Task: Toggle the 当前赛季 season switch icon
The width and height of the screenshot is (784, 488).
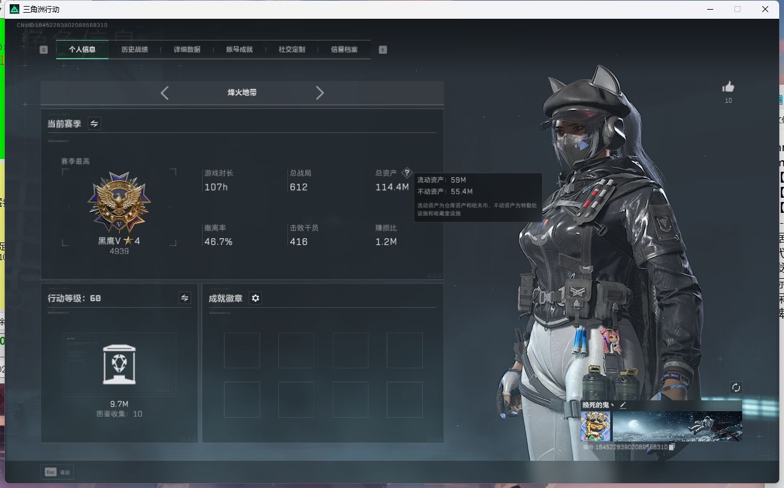Action: point(94,123)
